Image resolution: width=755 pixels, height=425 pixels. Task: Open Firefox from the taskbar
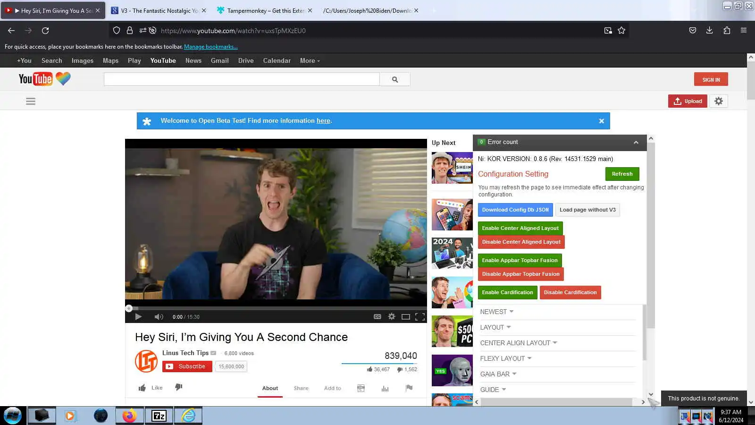point(129,416)
